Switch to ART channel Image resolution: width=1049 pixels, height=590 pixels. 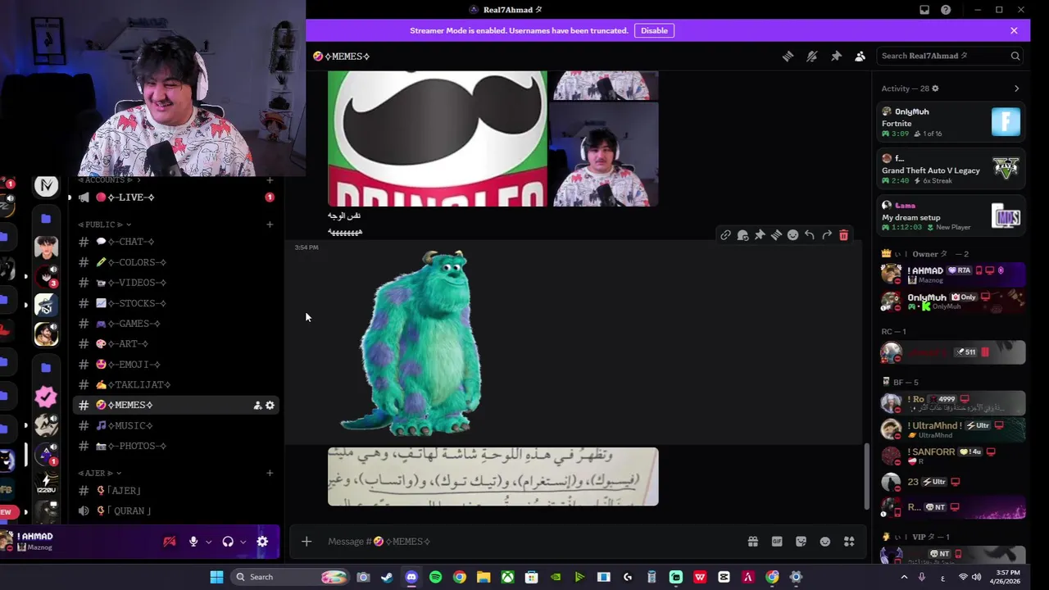(176, 344)
